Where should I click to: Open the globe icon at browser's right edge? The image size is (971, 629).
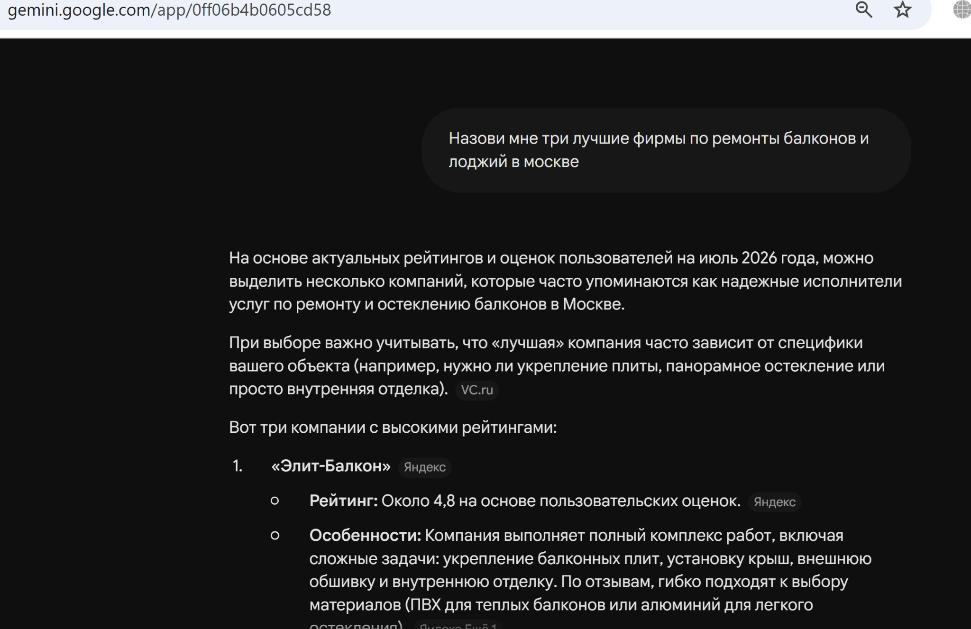(962, 9)
